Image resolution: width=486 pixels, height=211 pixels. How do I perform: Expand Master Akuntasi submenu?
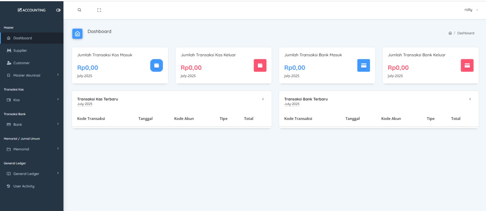[x=32, y=75]
